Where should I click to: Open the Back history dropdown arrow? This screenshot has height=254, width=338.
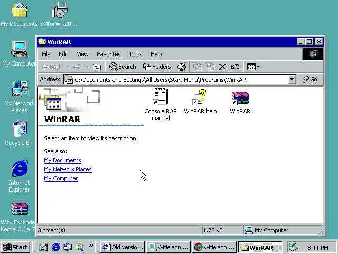pos(68,67)
